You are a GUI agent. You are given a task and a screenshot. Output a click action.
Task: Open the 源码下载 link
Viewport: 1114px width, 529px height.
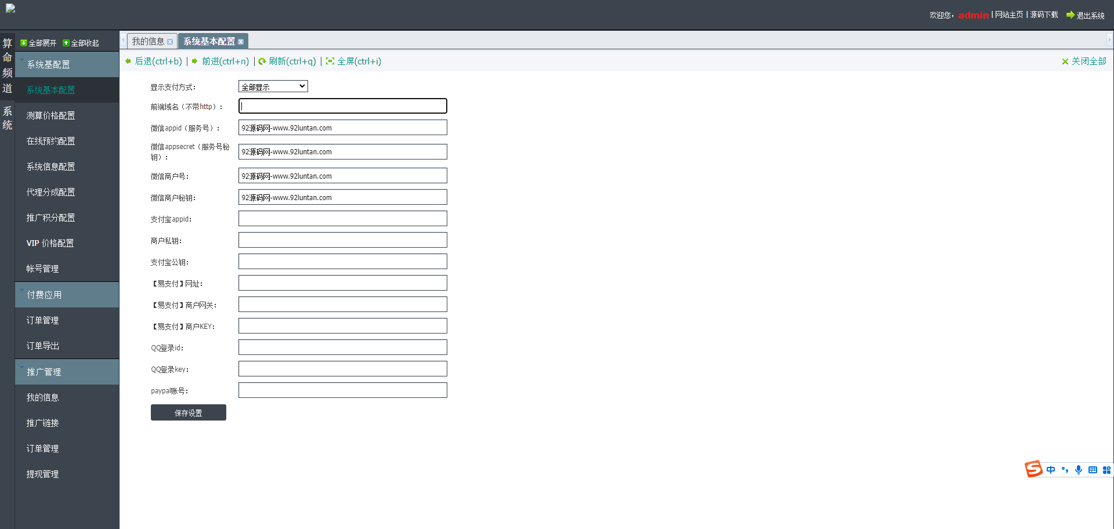click(x=1044, y=15)
